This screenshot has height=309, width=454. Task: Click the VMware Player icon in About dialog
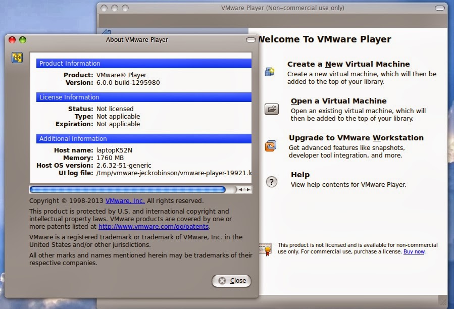pyautogui.click(x=17, y=58)
